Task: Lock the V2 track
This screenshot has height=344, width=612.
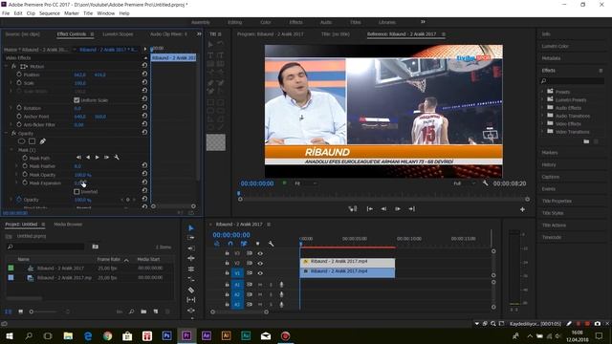Action: pos(227,264)
